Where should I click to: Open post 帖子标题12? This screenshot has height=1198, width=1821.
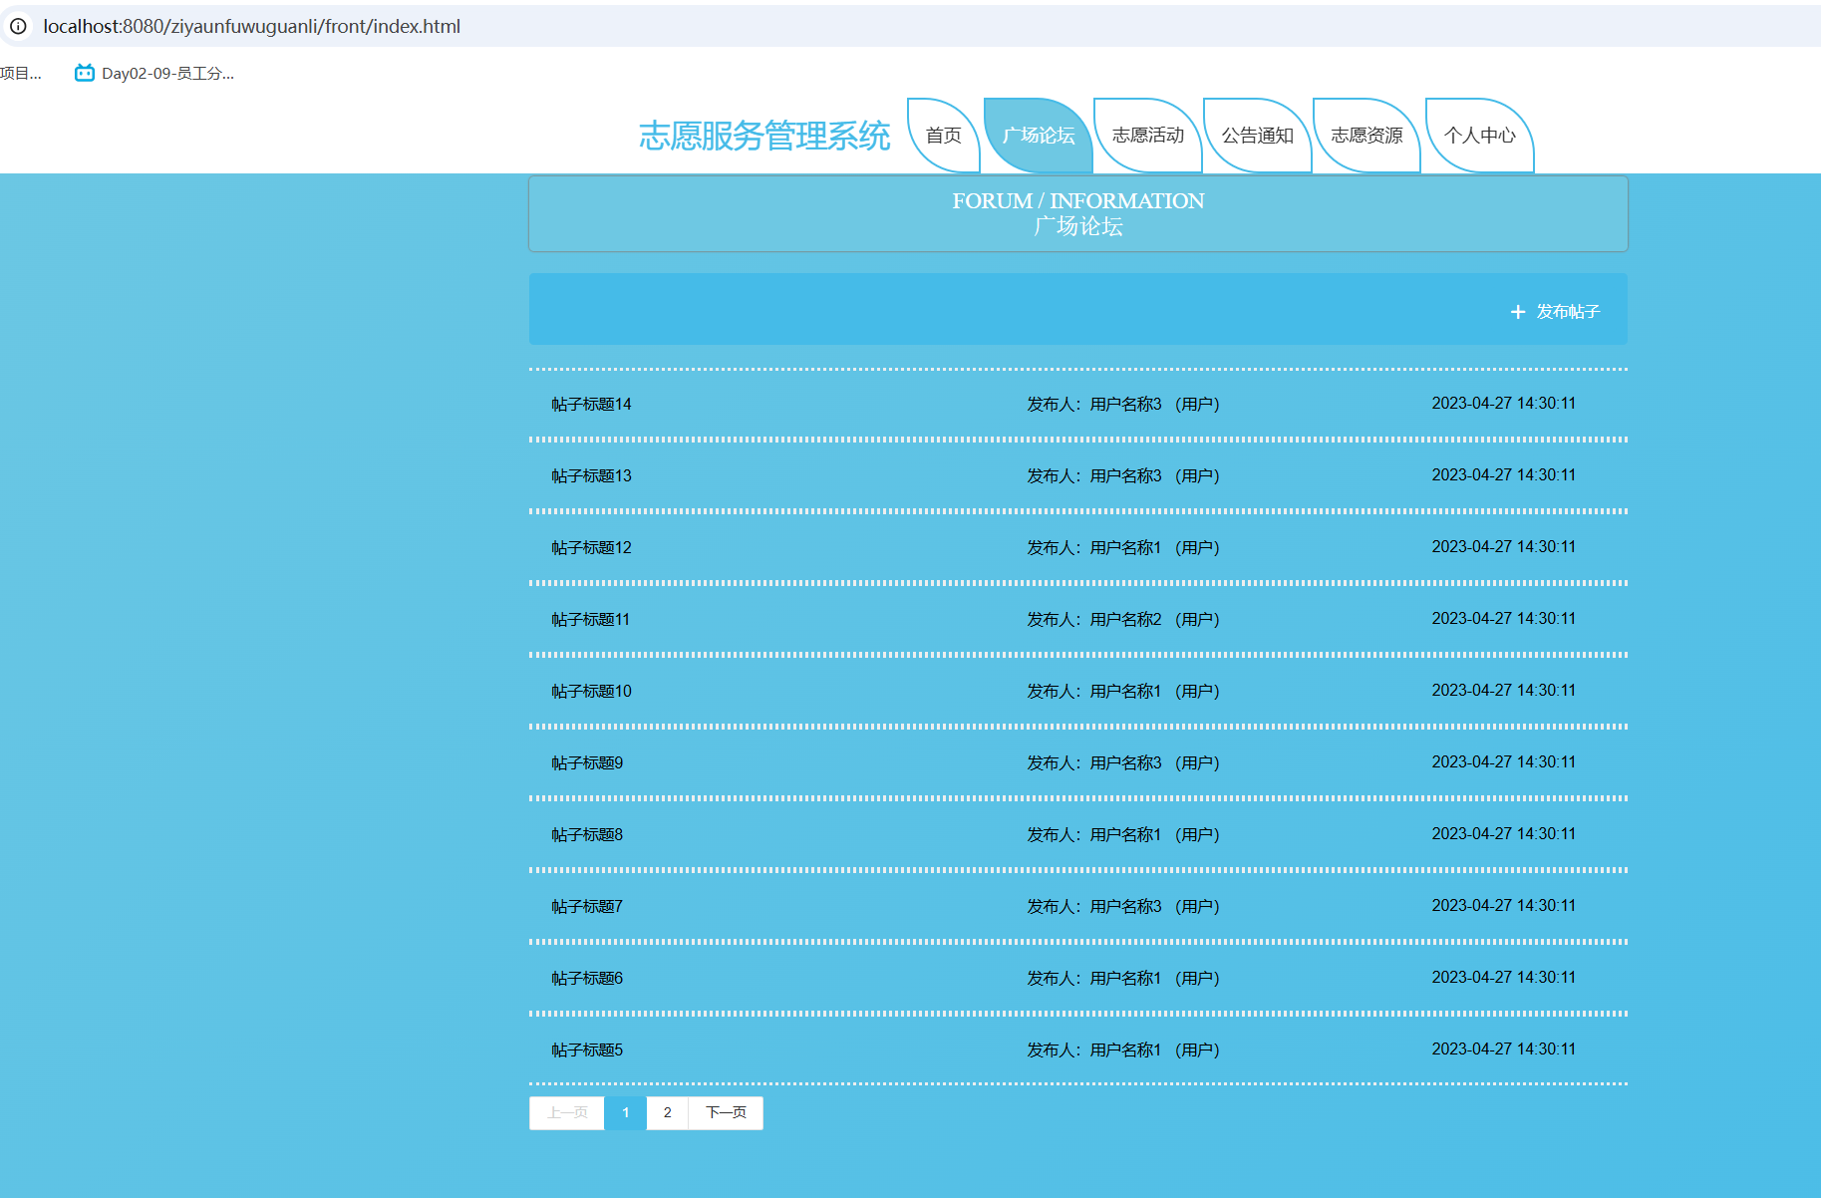coord(592,548)
